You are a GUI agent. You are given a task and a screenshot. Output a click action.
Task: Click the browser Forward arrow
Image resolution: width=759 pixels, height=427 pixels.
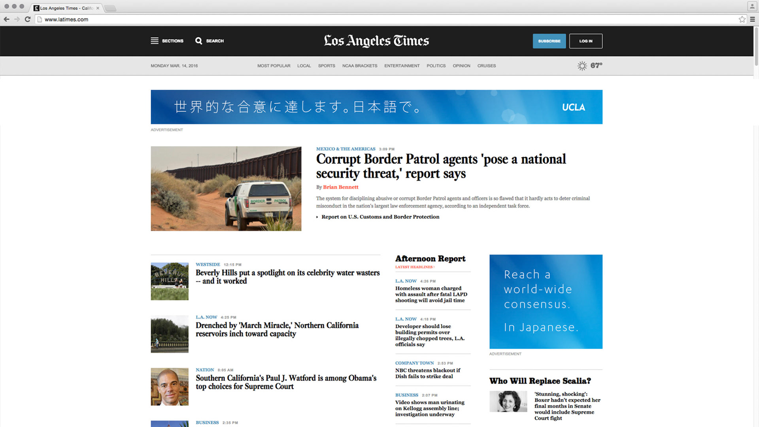[x=17, y=19]
